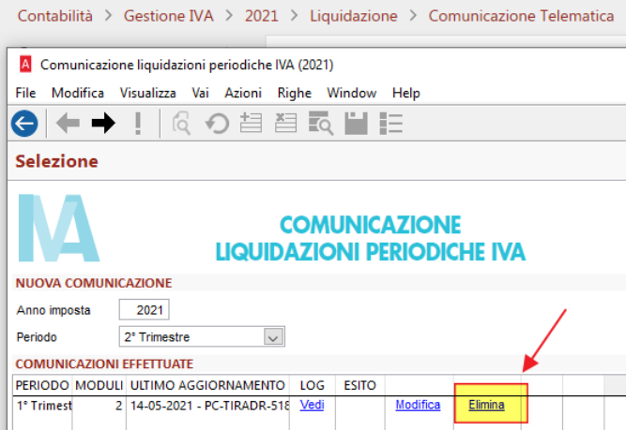Open the File menu

tap(25, 93)
